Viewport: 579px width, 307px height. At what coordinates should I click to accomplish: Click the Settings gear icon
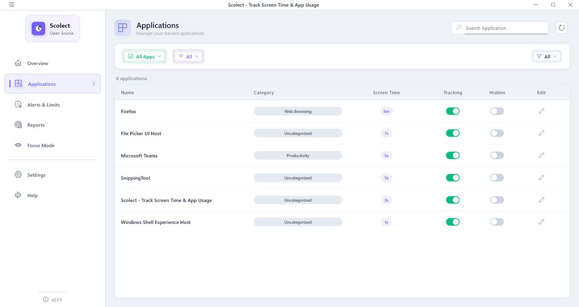pos(18,175)
